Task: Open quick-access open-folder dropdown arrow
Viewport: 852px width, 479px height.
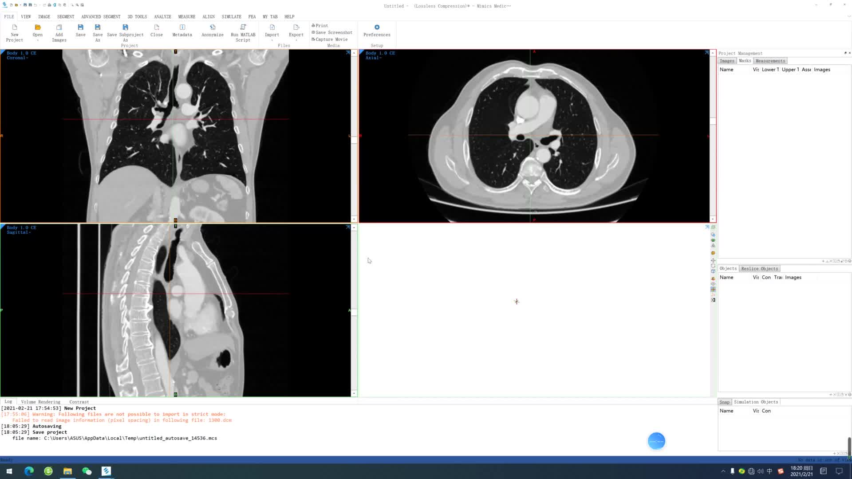Action: (20, 5)
